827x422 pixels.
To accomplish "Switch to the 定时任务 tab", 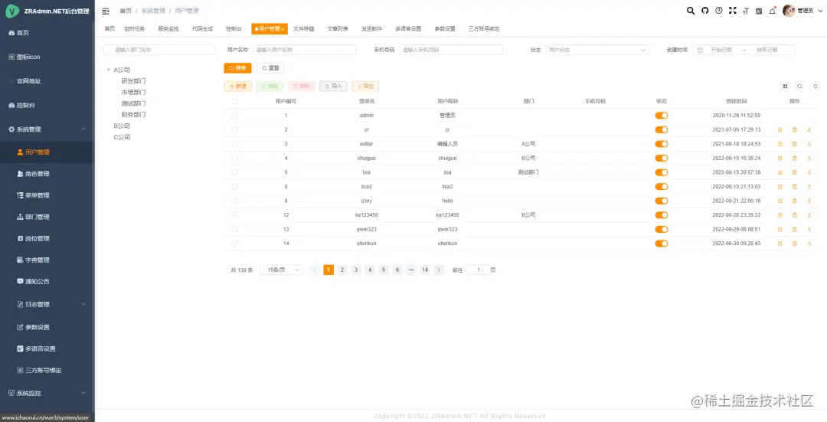I will pos(134,29).
